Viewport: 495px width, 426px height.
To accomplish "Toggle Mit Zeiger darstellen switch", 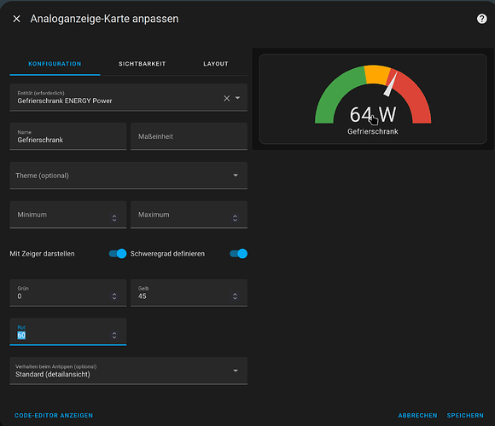I will (118, 254).
